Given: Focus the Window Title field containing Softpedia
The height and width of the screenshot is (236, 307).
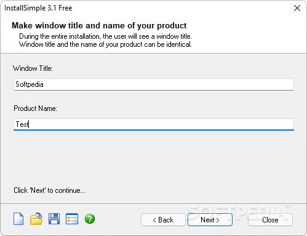Looking at the screenshot, I should click(x=154, y=84).
